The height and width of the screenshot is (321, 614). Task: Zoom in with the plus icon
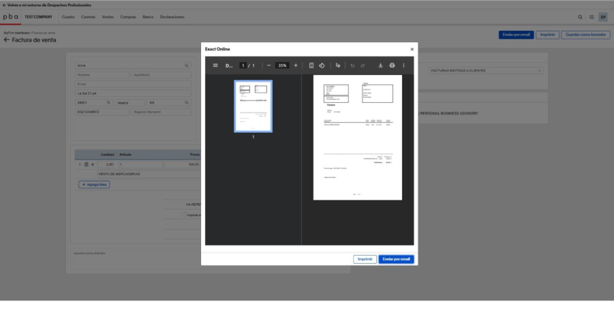coord(296,65)
